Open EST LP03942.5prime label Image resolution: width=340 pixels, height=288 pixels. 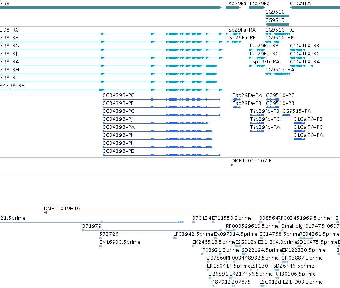point(193,234)
